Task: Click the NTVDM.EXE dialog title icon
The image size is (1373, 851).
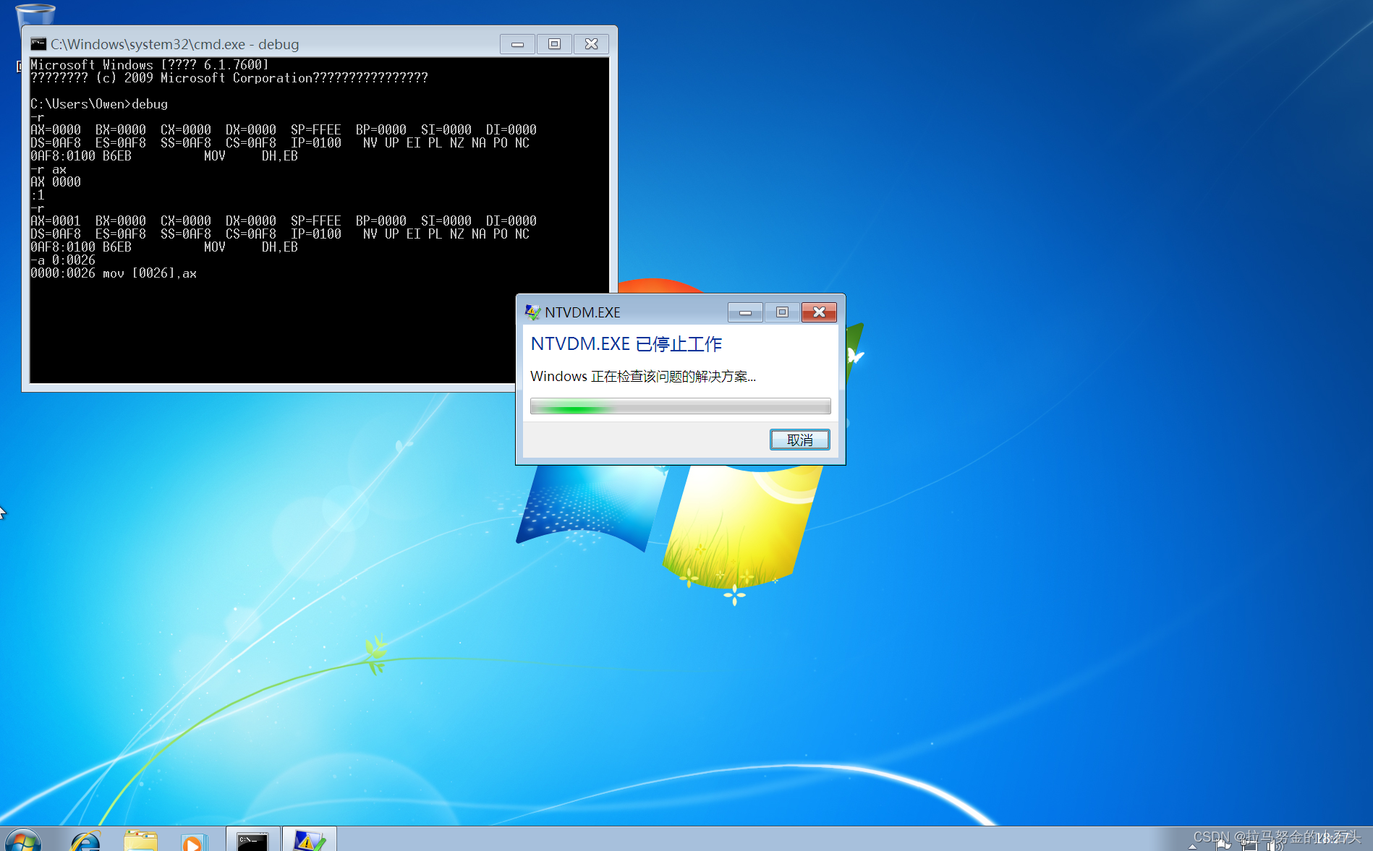Action: [532, 312]
